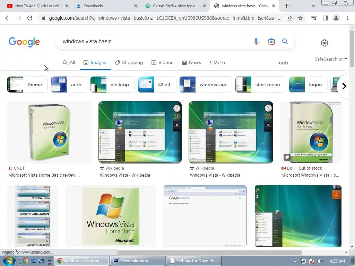Viewport: 355px width, 266px height.
Task: Open the More search options menu
Action: click(217, 62)
